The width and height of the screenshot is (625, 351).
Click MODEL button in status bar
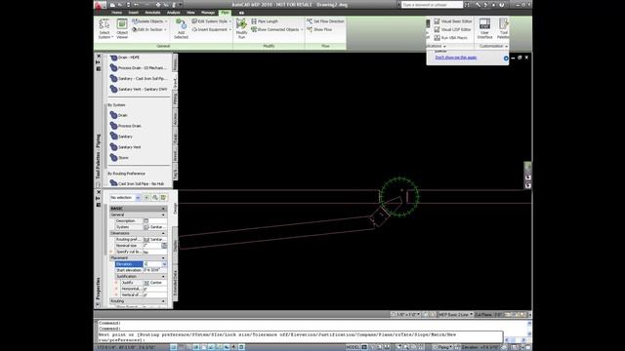click(353, 347)
